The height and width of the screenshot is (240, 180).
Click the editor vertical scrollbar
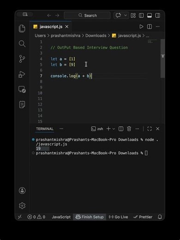click(162, 59)
